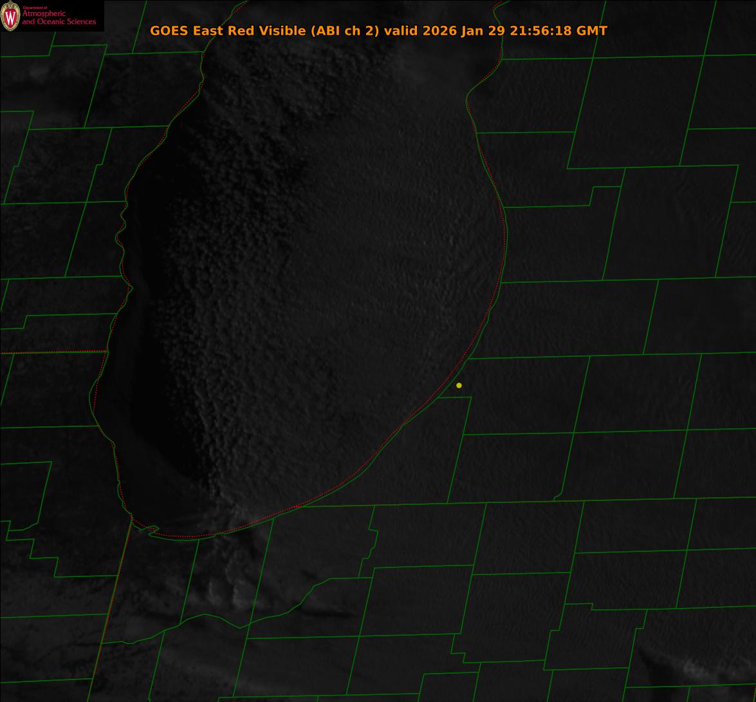The width and height of the screenshot is (756, 702).
Task: Click the word "valid" in the title
Action: 401,31
